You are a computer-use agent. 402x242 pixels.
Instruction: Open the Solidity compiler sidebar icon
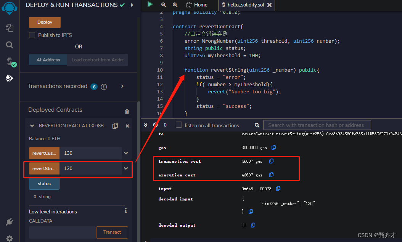click(x=11, y=62)
